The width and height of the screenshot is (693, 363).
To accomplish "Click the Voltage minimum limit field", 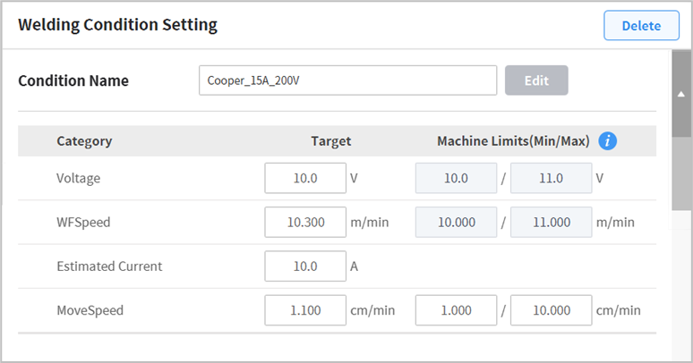I will coord(456,178).
